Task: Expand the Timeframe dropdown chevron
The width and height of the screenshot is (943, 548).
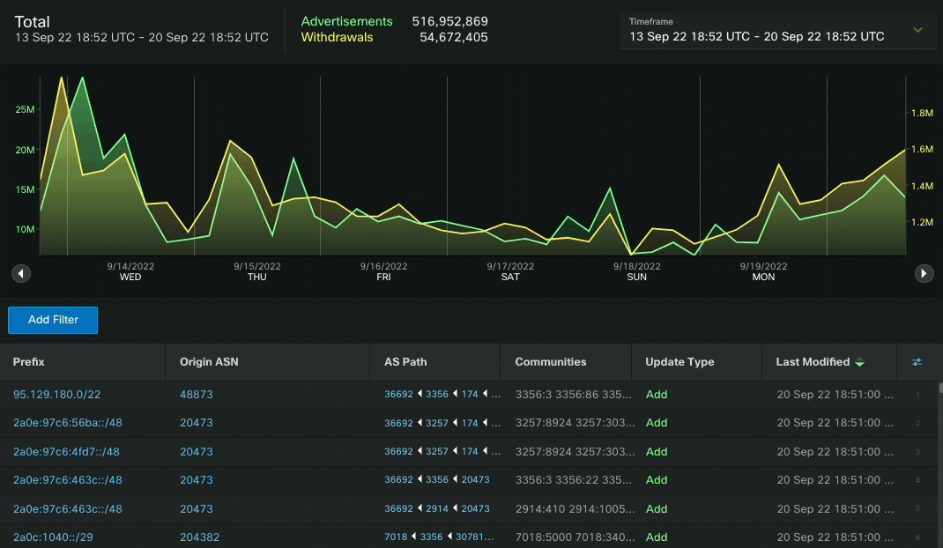Action: 917,29
